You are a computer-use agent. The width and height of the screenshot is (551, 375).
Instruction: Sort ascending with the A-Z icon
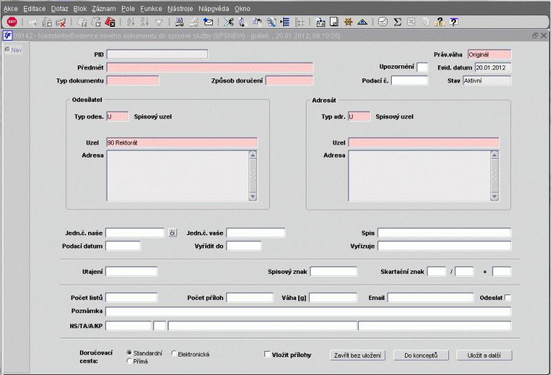click(131, 22)
